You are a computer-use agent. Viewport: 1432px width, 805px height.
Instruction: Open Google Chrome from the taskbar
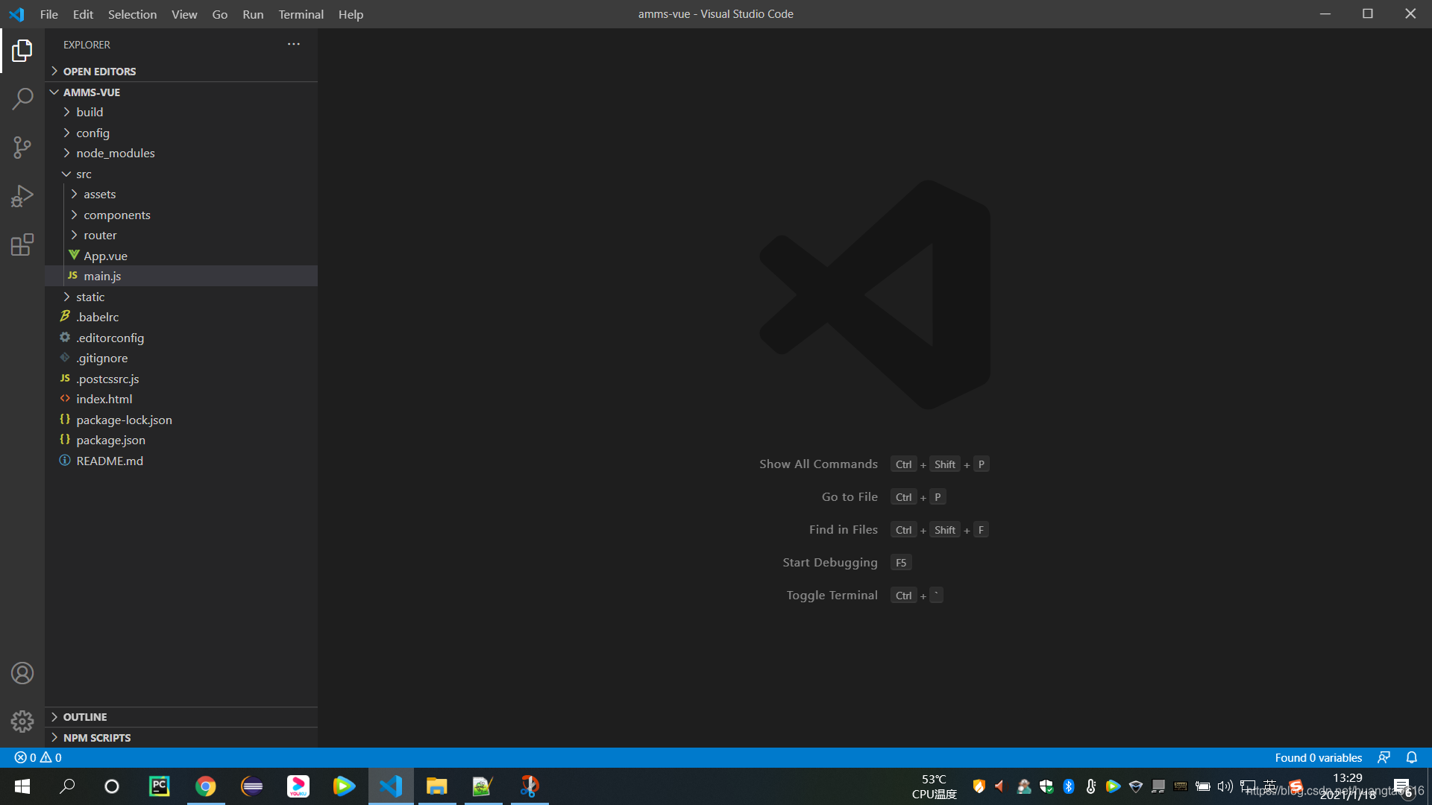205,786
